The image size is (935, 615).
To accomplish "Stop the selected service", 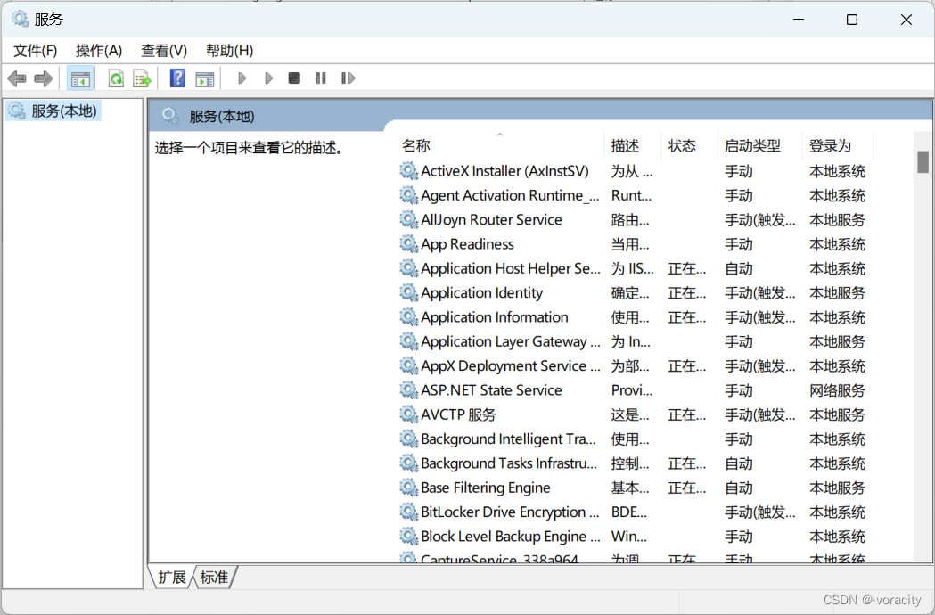I will (294, 78).
